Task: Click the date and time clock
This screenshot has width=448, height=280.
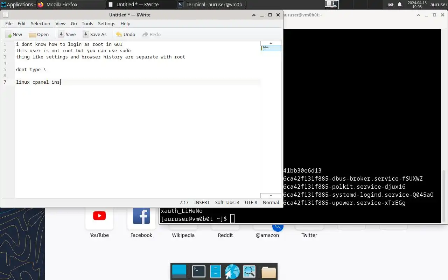Action: click(x=417, y=5)
